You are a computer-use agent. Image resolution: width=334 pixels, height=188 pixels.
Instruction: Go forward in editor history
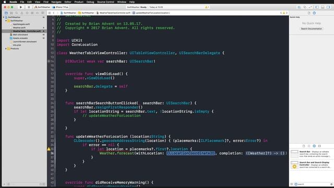(57, 13)
